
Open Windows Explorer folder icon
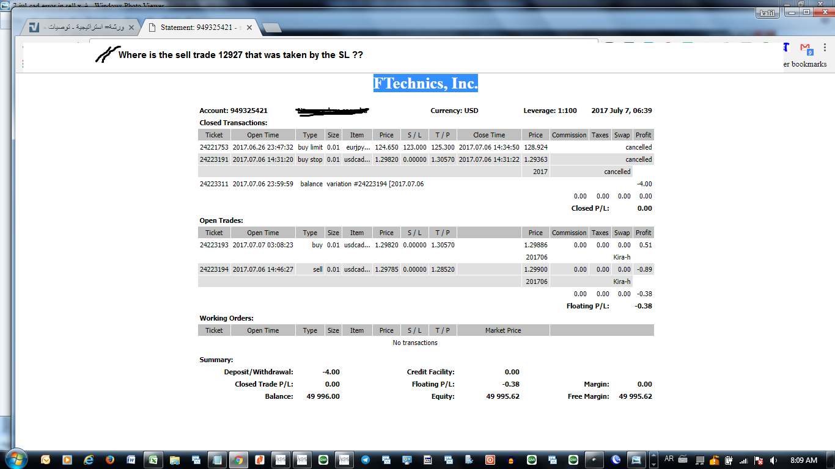coord(175,460)
